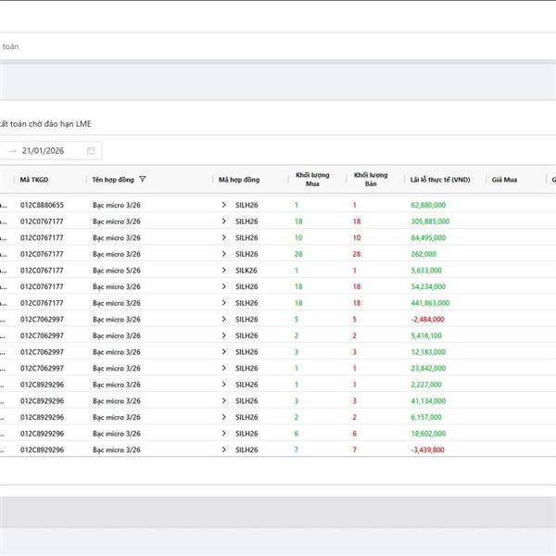Image resolution: width=556 pixels, height=556 pixels.
Task: Expand the row with loss -2,484,000
Action: point(223,319)
